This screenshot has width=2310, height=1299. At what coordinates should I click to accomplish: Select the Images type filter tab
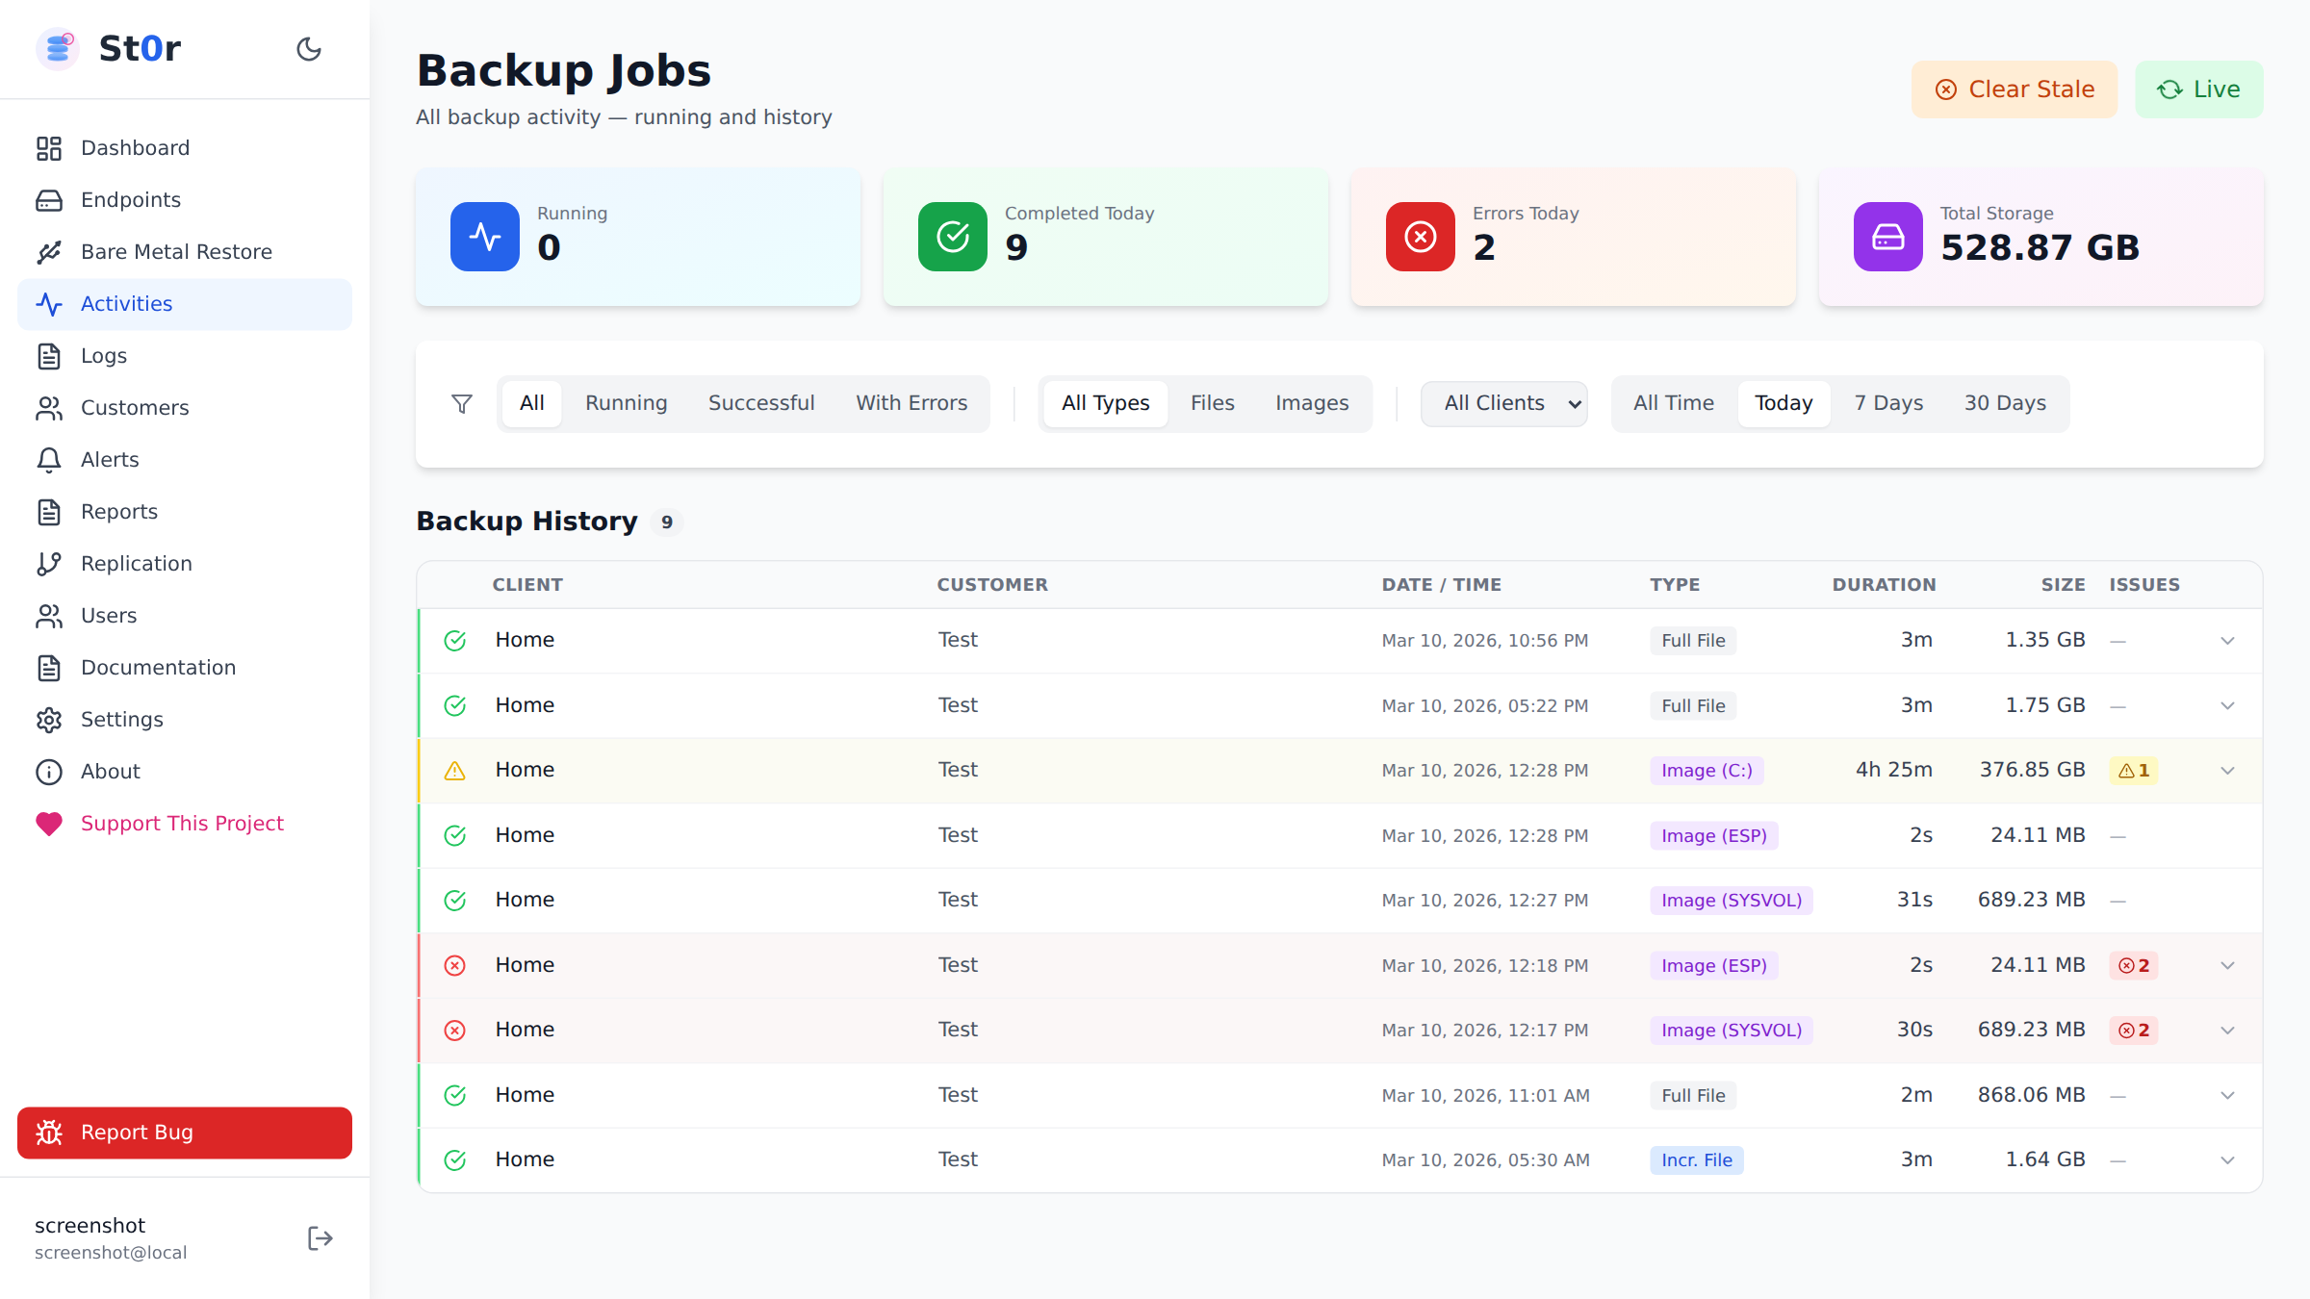coord(1312,402)
